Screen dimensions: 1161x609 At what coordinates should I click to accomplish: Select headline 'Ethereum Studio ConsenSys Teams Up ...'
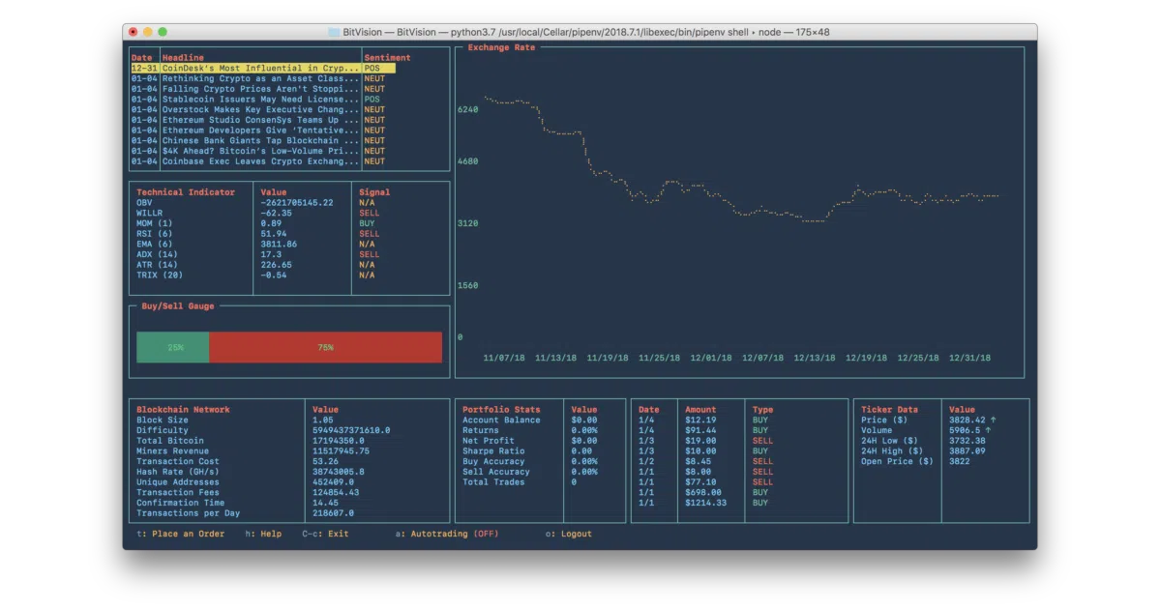[x=260, y=120]
